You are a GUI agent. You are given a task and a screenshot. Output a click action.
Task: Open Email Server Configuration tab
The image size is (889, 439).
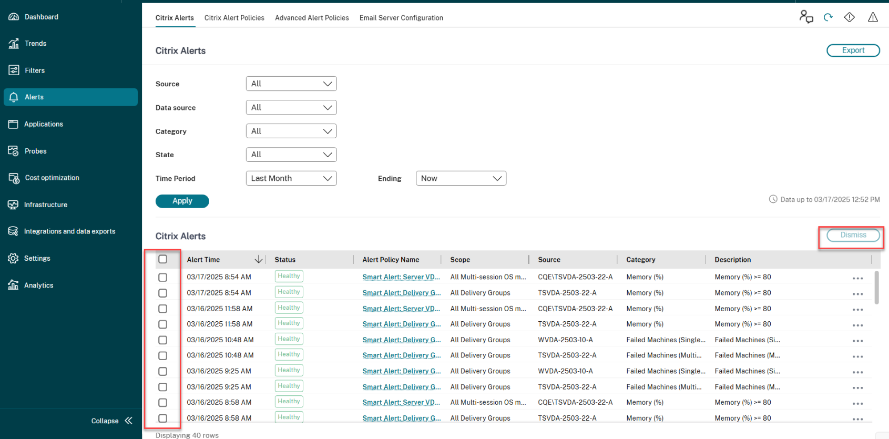tap(401, 18)
